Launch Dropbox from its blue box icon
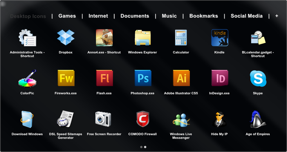 66,38
